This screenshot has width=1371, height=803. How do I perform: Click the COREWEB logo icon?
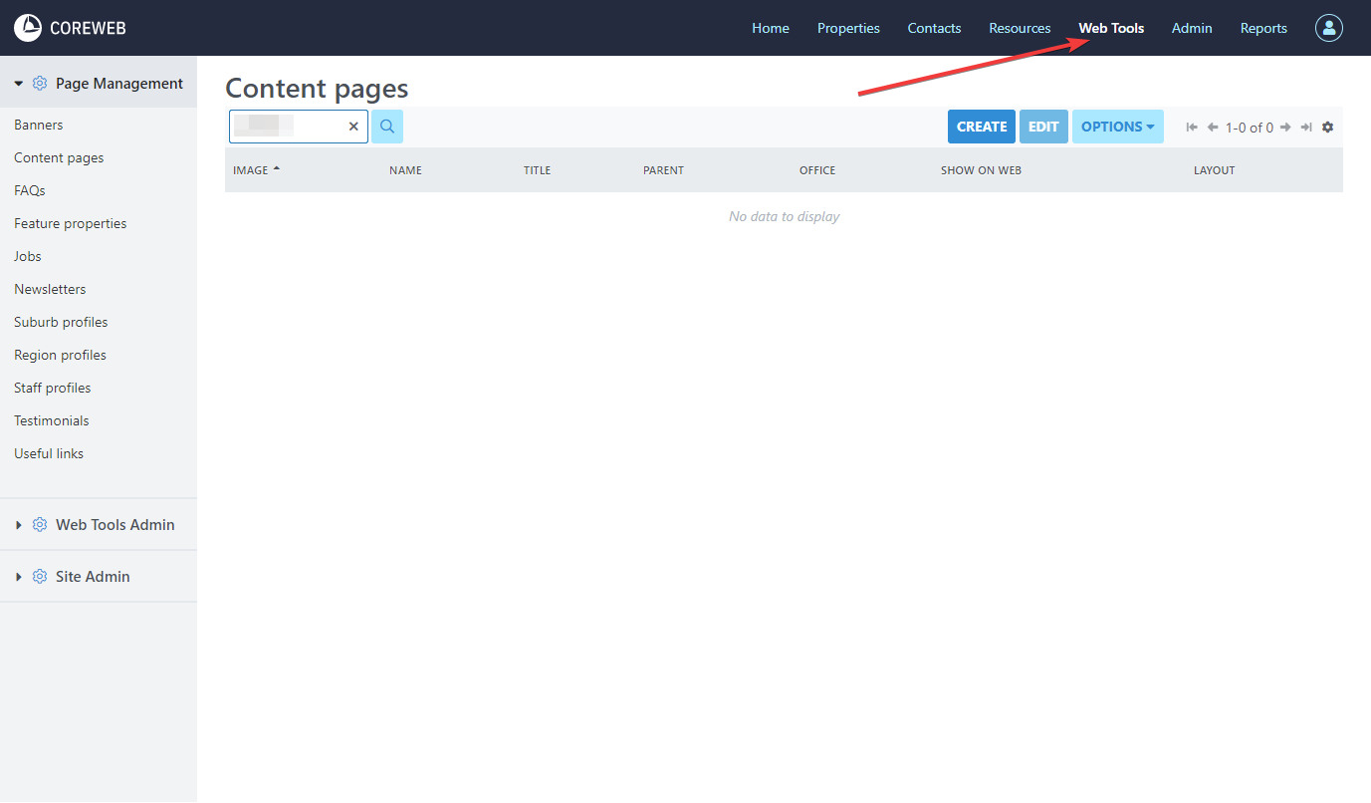(28, 28)
